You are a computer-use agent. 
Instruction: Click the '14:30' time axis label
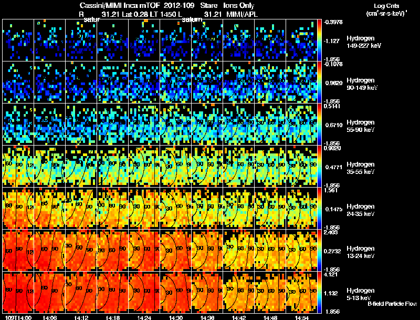click(x=176, y=317)
